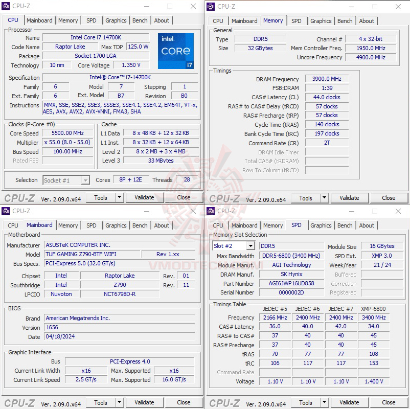Click the Intel Core i7 logo badge

[x=176, y=51]
